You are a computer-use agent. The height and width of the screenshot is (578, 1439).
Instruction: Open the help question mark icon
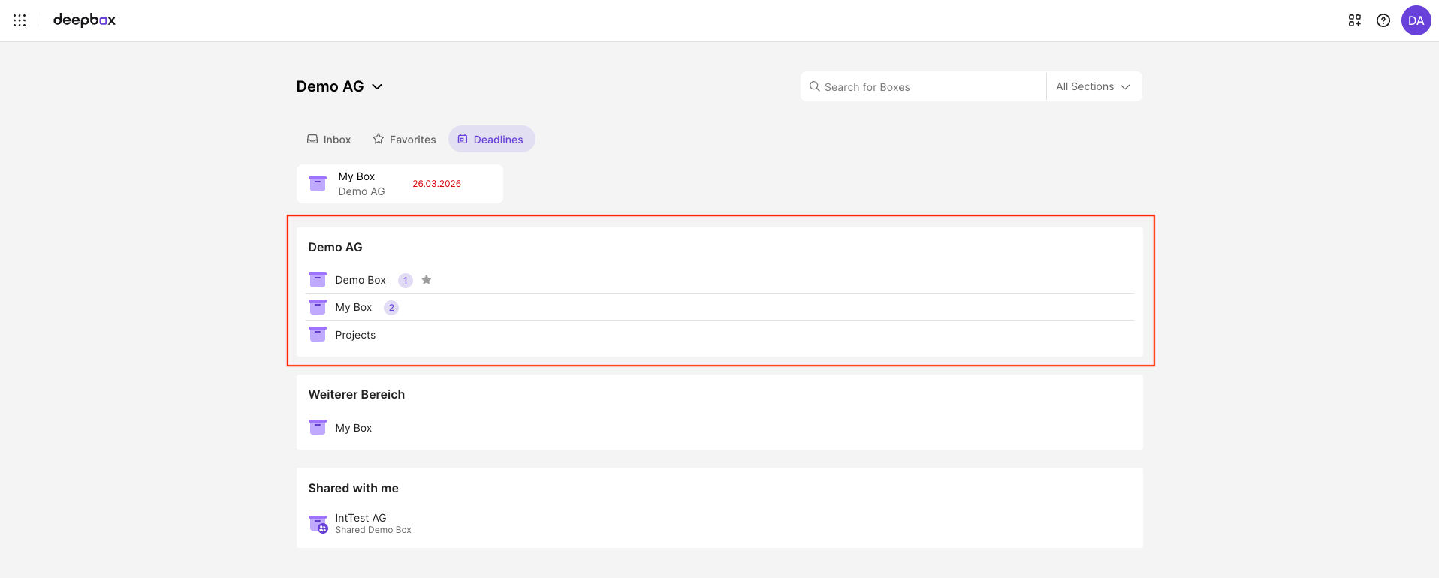(x=1383, y=20)
